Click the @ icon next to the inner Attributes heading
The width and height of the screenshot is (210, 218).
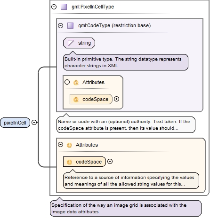click(76, 82)
